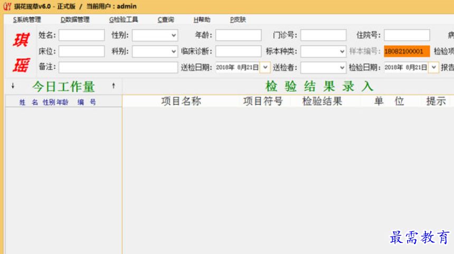Viewport: 454px width, 254px height.
Task: Click the 项目名称 column header
Action: coord(181,101)
